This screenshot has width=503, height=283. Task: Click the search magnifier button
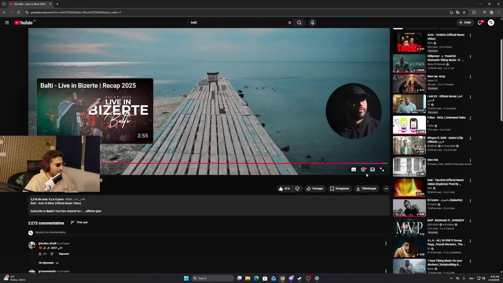click(x=299, y=22)
